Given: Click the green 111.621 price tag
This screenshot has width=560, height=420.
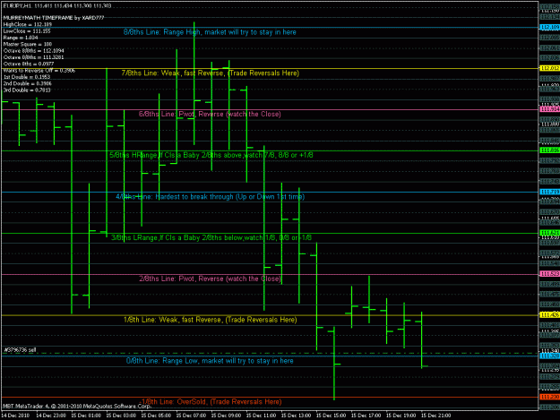Looking at the screenshot, I should (x=549, y=233).
